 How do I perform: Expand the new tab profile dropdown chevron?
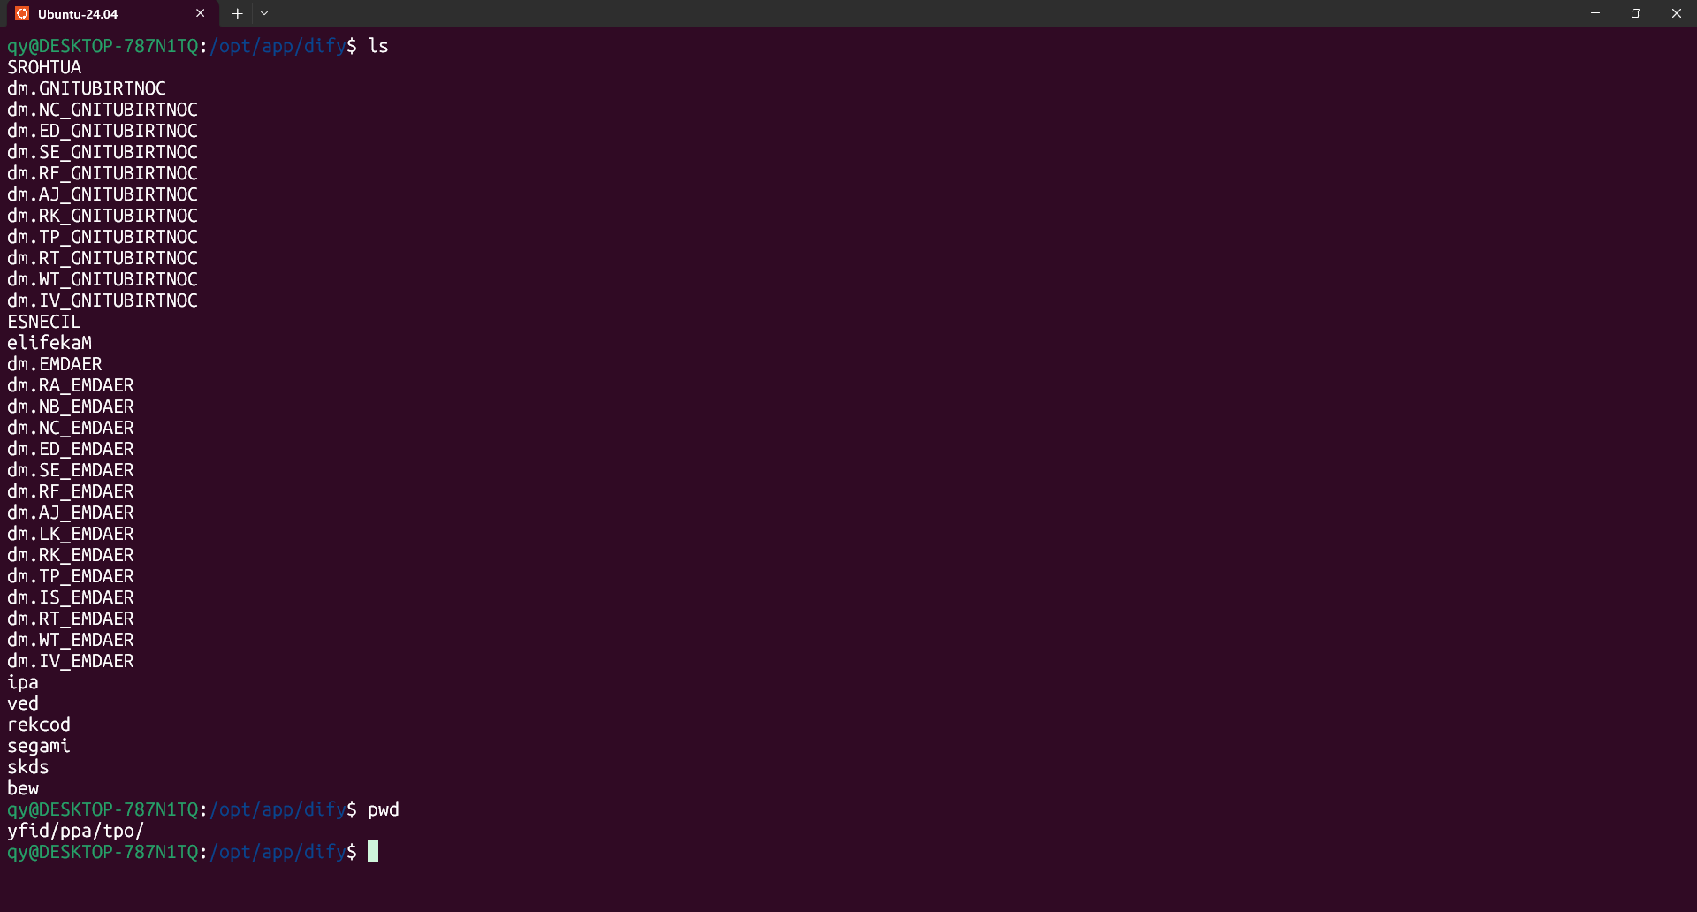(264, 13)
